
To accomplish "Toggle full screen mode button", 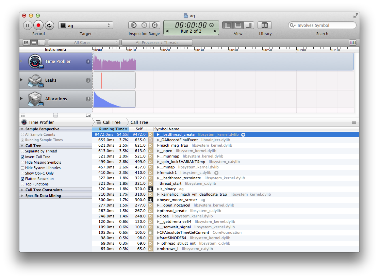I will (356, 16).
